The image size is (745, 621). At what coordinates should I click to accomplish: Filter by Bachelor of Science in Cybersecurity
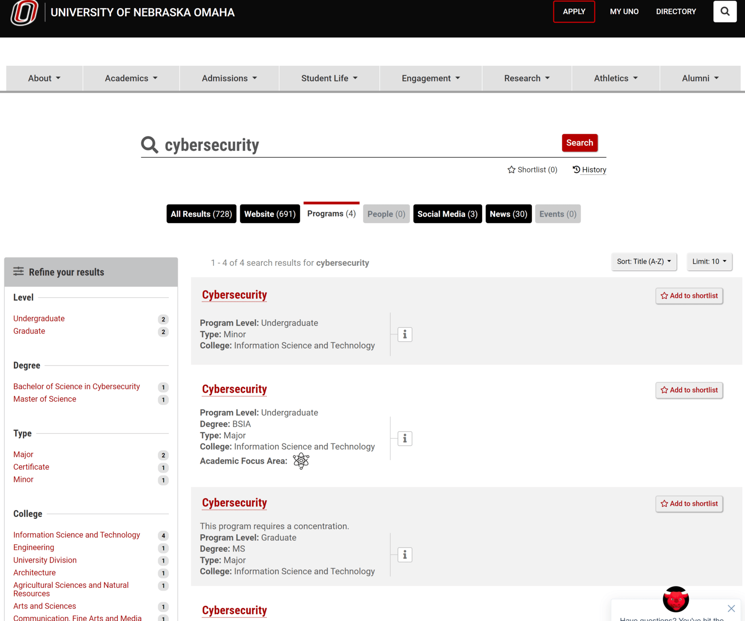pyautogui.click(x=76, y=386)
